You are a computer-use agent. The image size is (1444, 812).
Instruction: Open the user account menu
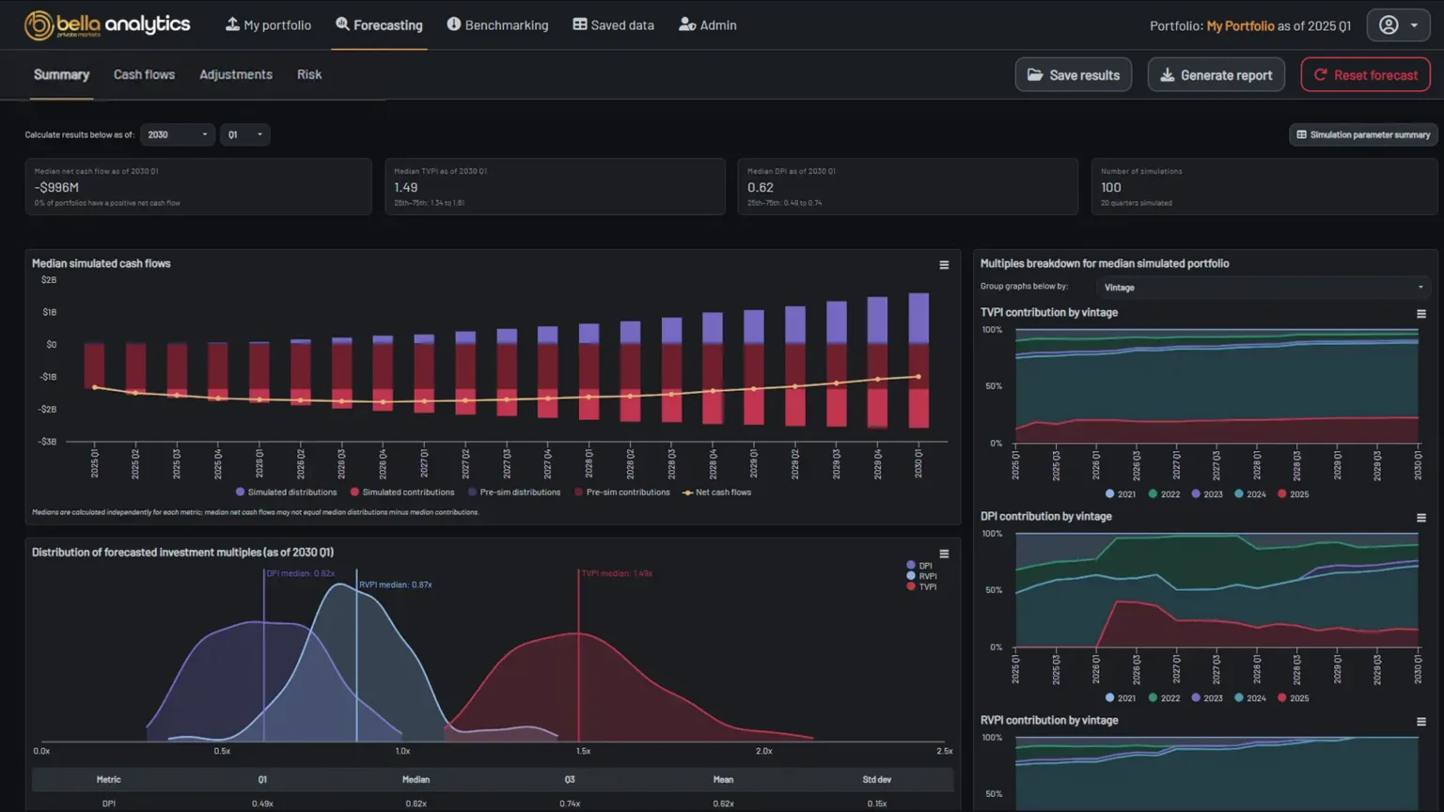tap(1398, 25)
